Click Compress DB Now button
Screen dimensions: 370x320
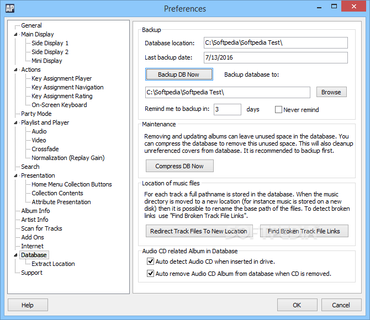179,166
